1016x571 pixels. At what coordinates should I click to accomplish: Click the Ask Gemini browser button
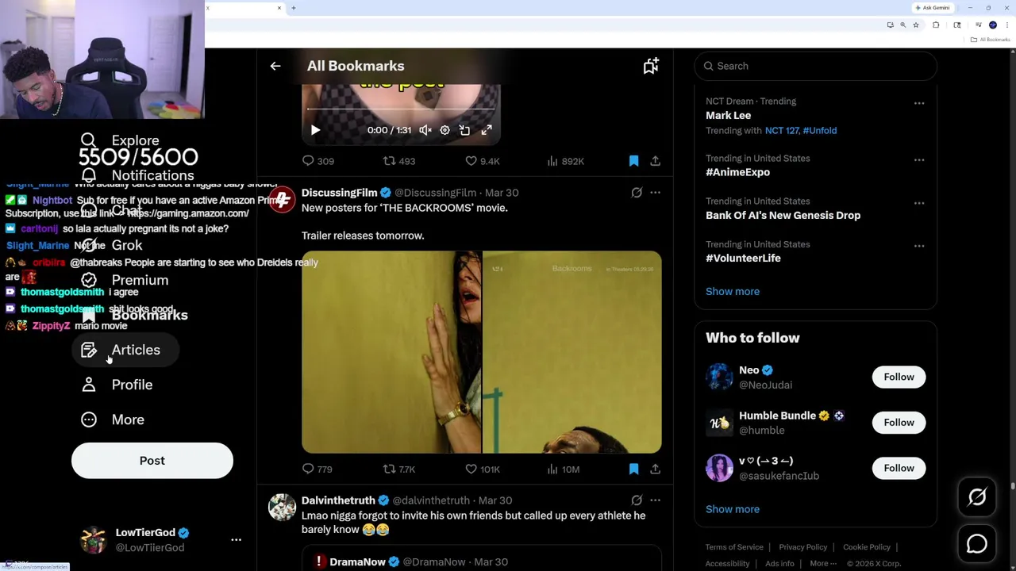tap(933, 8)
